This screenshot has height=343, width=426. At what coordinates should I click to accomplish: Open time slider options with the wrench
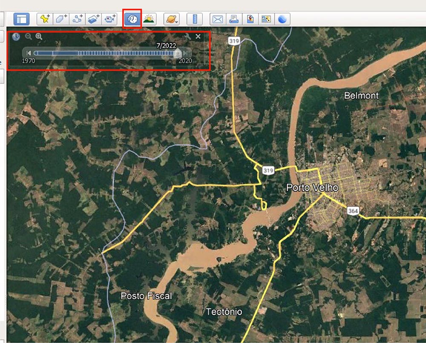click(x=188, y=37)
